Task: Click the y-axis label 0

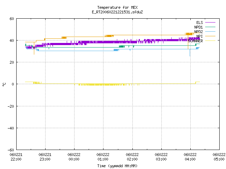Action: click(13, 84)
